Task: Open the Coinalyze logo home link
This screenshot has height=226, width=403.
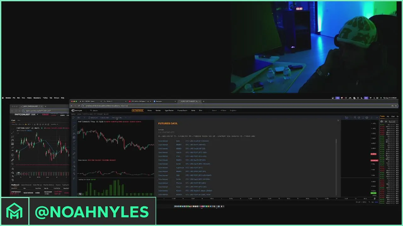Action: pos(77,110)
